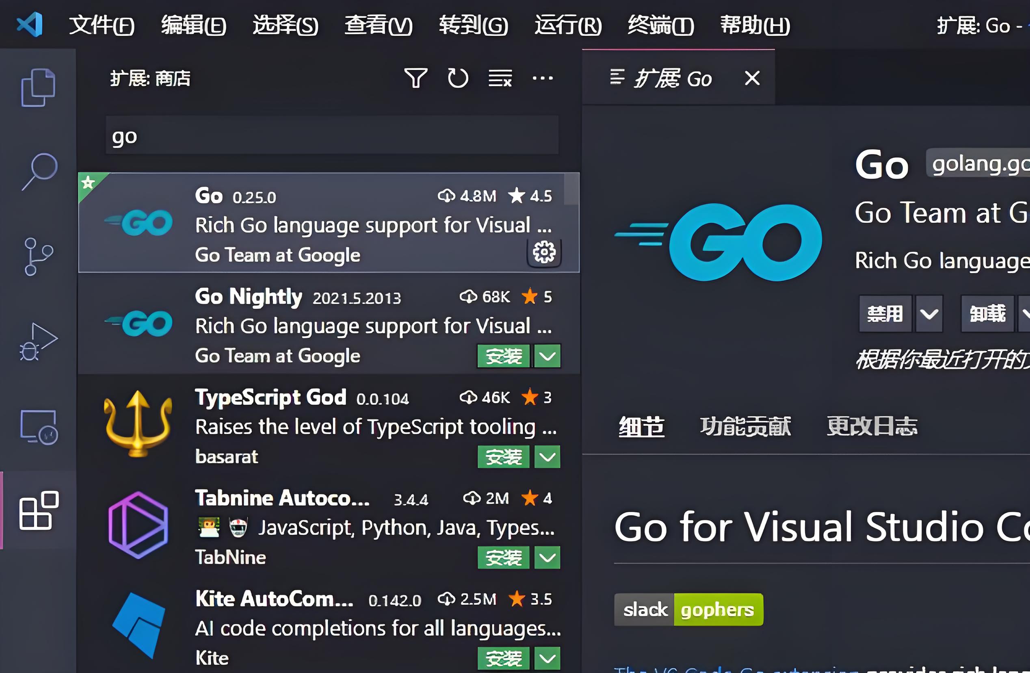
Task: Click the extensions list scrollbar thumb
Action: click(x=572, y=189)
